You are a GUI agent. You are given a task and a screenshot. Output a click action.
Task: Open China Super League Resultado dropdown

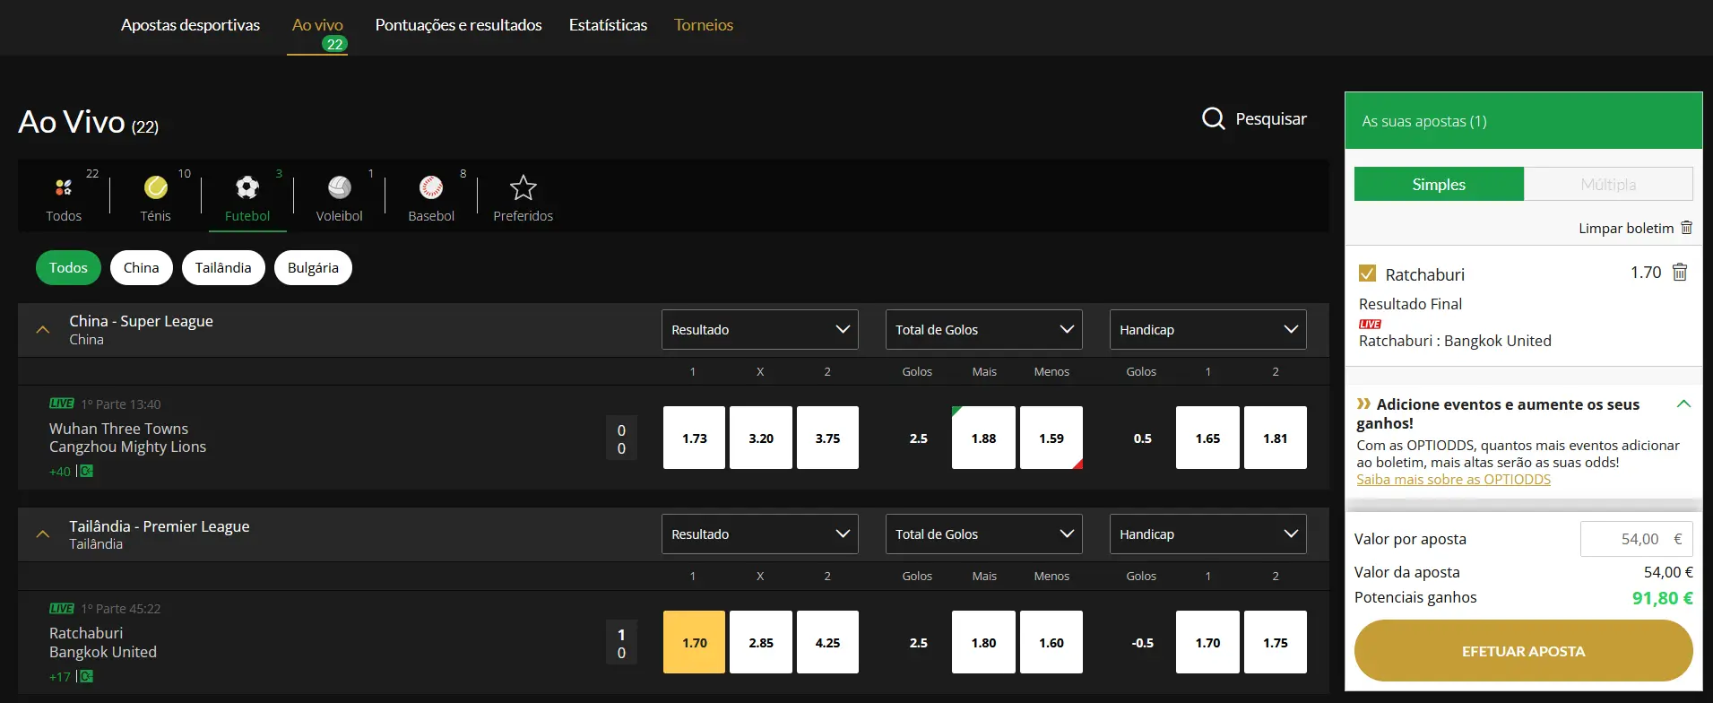point(759,329)
